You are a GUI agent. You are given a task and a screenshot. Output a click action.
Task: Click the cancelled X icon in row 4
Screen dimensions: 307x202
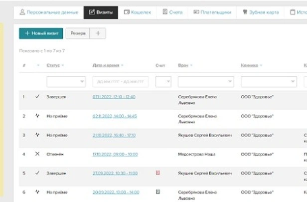[x=37, y=154]
